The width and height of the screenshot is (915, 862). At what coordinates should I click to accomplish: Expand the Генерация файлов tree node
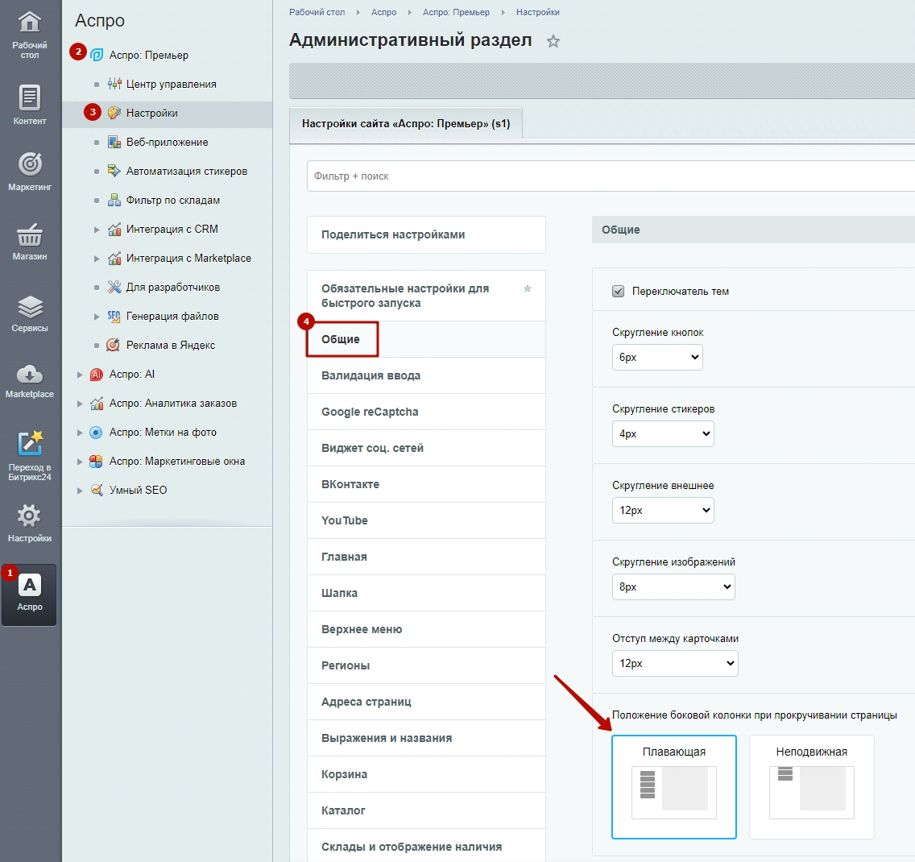(x=97, y=317)
